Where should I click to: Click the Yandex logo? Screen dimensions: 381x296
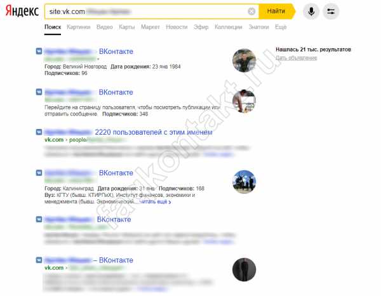(x=22, y=11)
